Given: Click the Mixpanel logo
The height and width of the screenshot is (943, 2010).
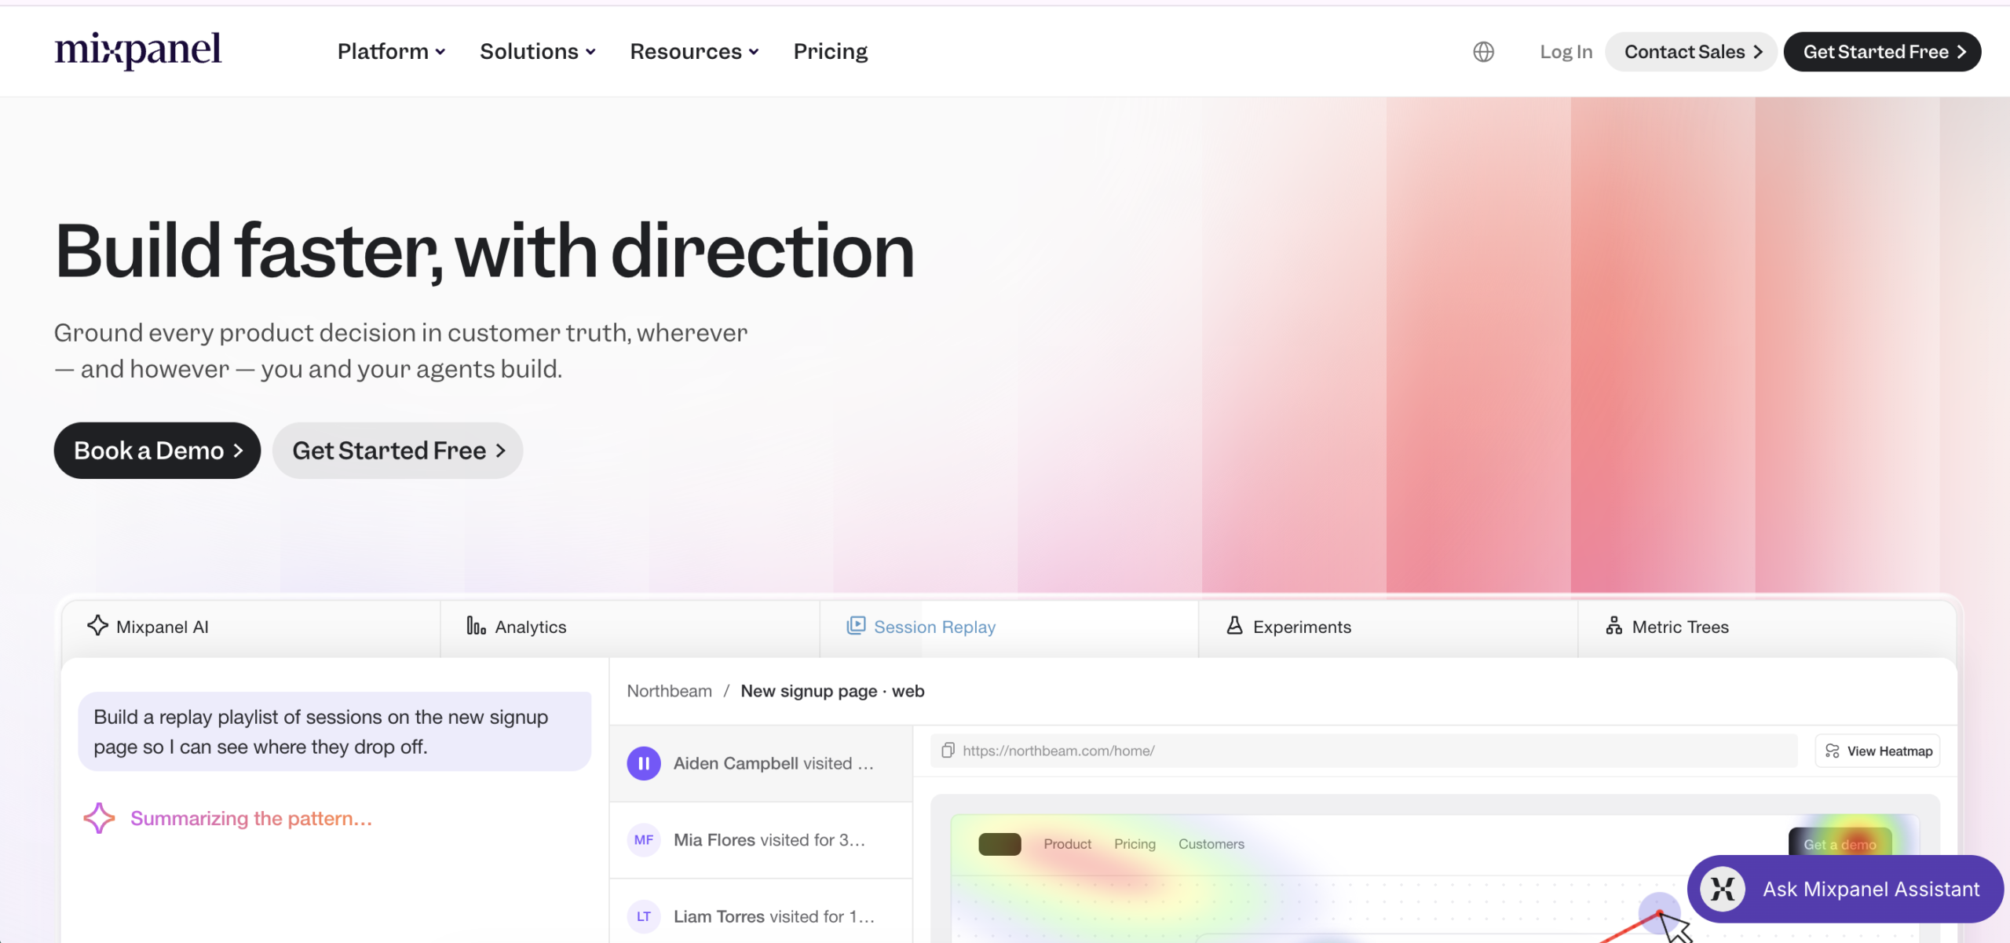Looking at the screenshot, I should point(138,50).
